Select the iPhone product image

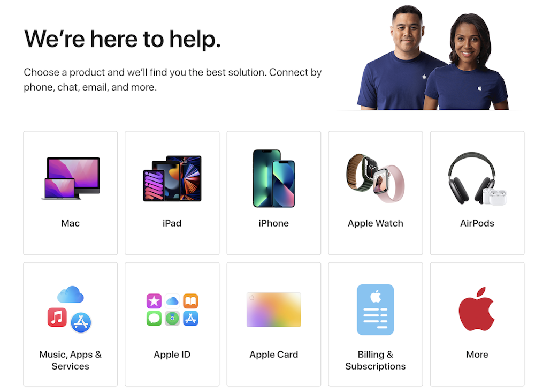273,178
